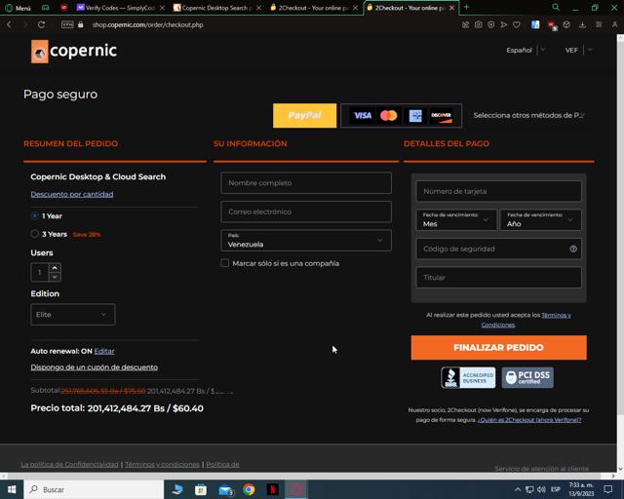
Task: Click the Titular field
Action: [498, 278]
